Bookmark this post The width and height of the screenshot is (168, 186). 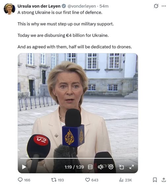(155, 180)
